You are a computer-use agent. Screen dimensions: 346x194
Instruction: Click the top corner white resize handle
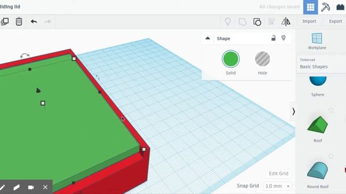pyautogui.click(x=74, y=59)
